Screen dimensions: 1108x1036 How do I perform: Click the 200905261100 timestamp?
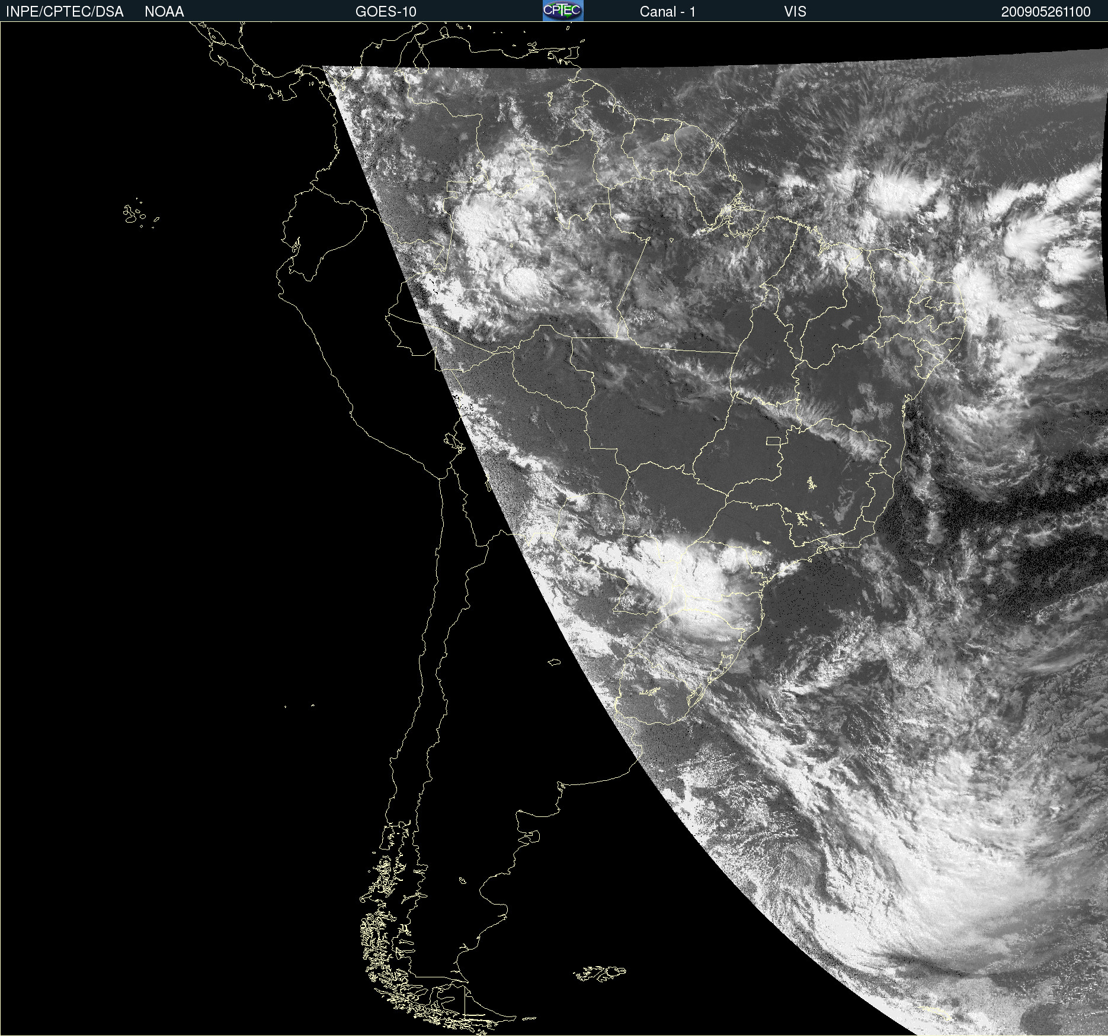(1046, 12)
